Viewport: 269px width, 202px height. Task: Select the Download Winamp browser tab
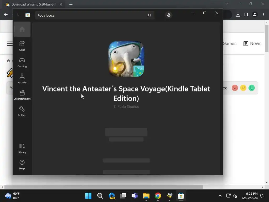click(x=33, y=4)
